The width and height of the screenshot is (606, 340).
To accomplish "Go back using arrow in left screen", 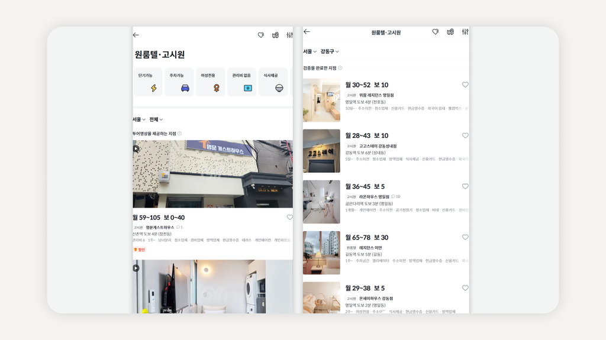I will [x=136, y=35].
